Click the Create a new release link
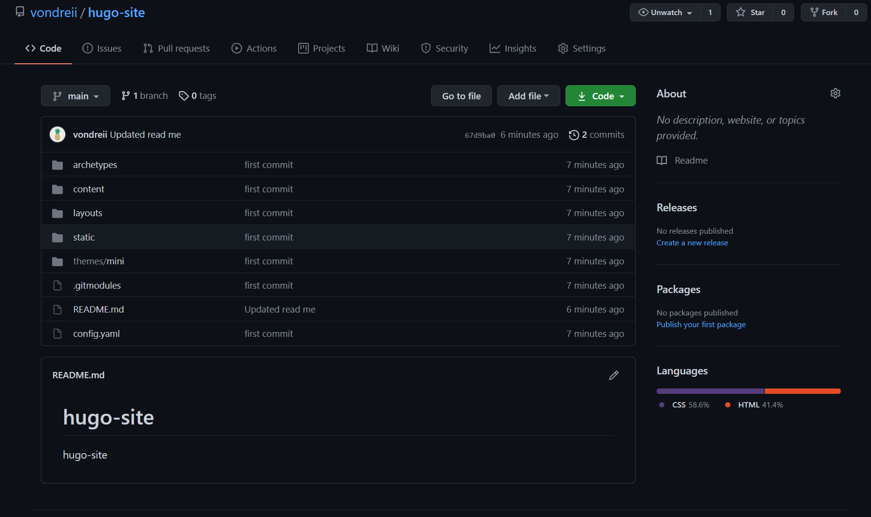The height and width of the screenshot is (517, 871). pos(692,242)
